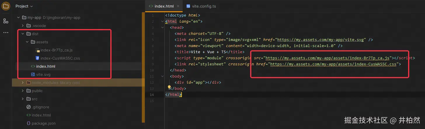Select node_modules library root row

[x=77, y=83]
